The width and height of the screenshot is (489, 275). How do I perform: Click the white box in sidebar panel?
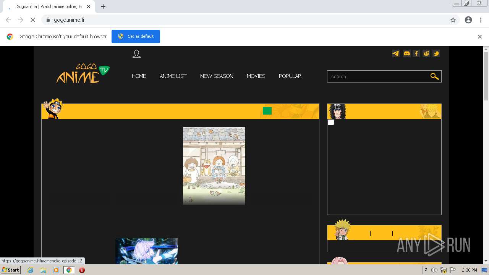[x=331, y=122]
